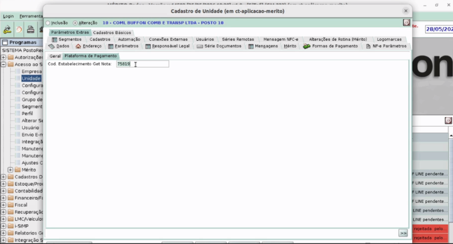Image resolution: width=453 pixels, height=244 pixels.
Task: Expand the Mérito subfolder in tree
Action: [x=10, y=170]
